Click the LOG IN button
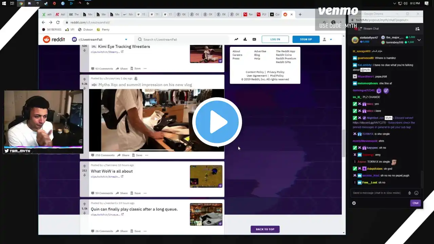 coord(275,39)
